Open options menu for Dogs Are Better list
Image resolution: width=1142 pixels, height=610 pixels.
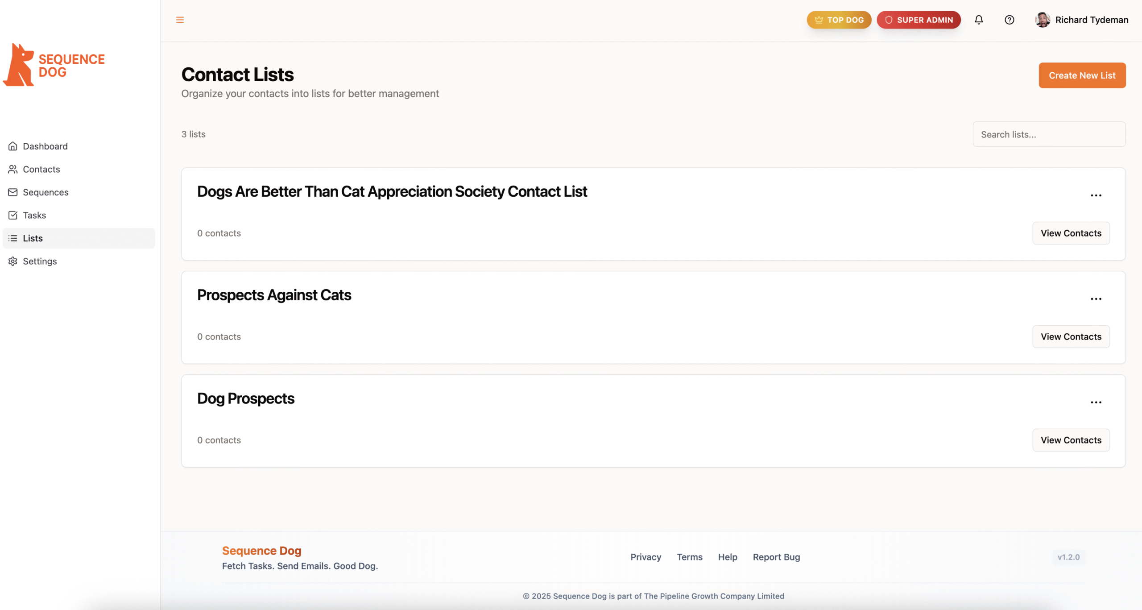pyautogui.click(x=1096, y=195)
